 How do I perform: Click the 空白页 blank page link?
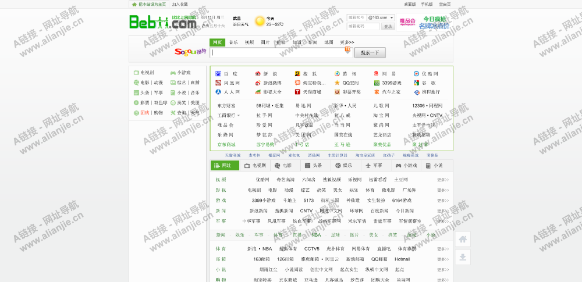tap(445, 5)
